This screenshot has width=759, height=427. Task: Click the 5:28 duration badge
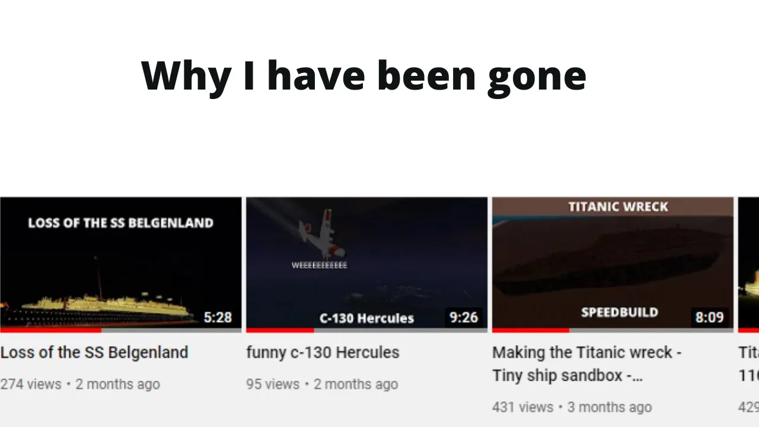click(x=218, y=317)
